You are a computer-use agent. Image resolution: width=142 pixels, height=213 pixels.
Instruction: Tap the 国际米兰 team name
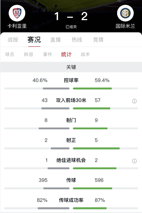[125, 26]
